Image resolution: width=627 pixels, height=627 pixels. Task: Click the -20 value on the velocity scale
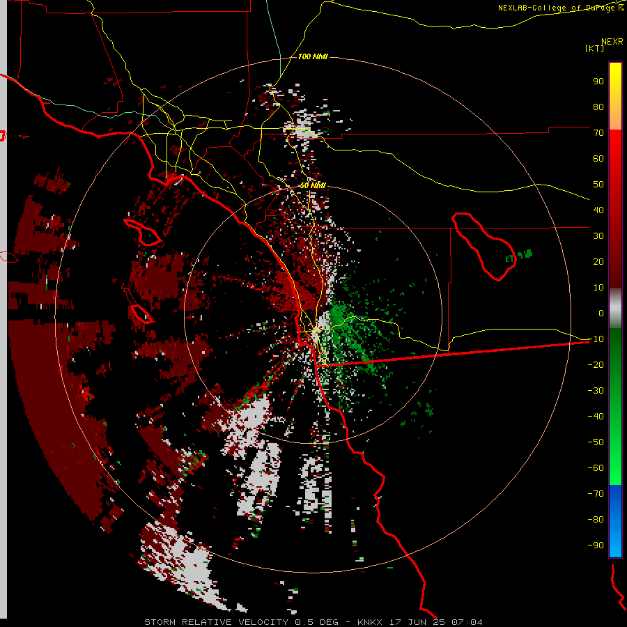596,365
